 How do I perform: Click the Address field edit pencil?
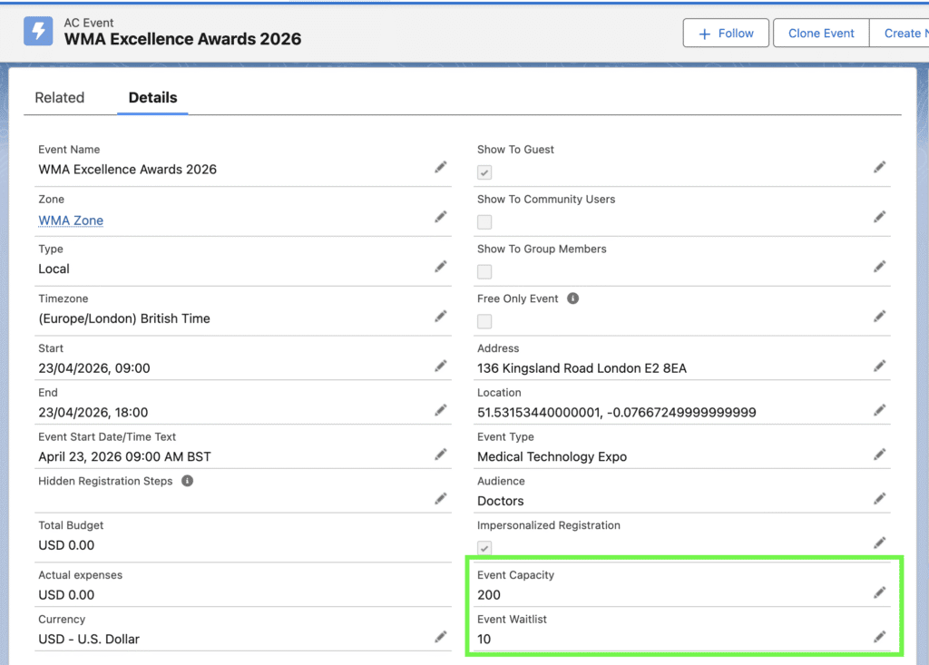click(x=879, y=366)
